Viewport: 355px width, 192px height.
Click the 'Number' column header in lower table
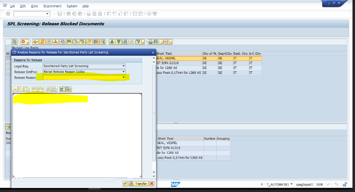point(210,138)
